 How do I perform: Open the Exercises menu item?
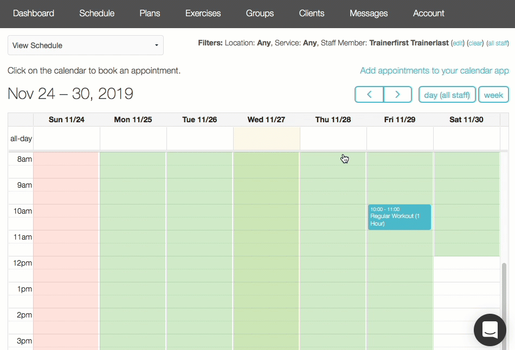coord(203,14)
